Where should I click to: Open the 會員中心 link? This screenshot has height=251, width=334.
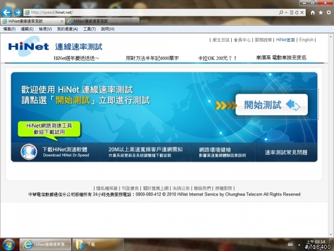(242, 40)
